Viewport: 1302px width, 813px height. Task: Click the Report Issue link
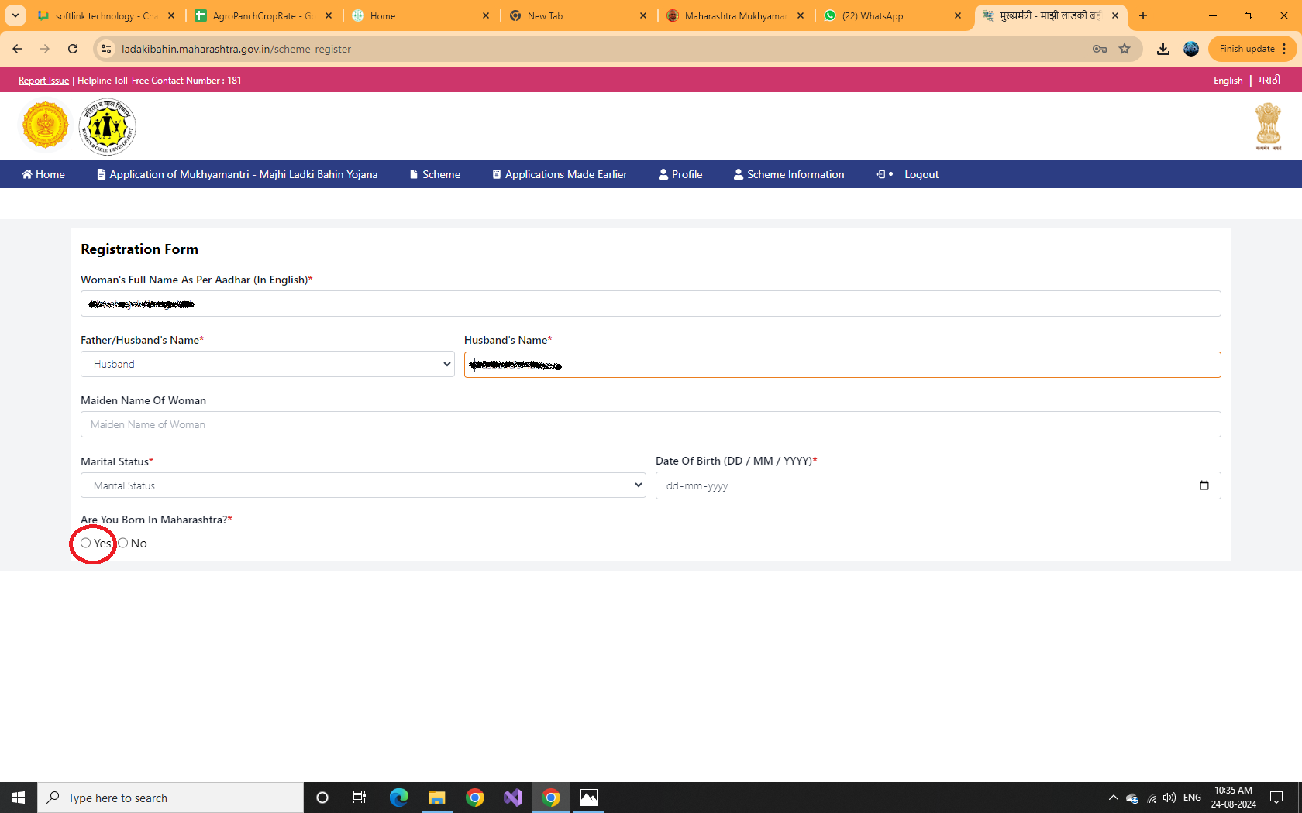tap(43, 81)
